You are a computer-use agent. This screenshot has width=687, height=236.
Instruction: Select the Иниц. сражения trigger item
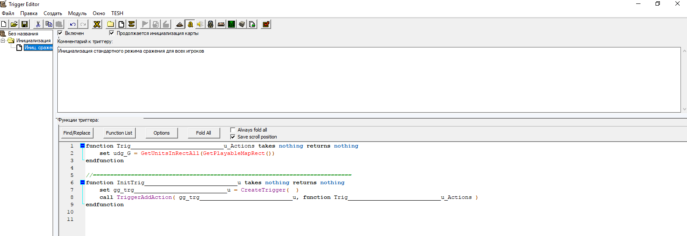[38, 47]
